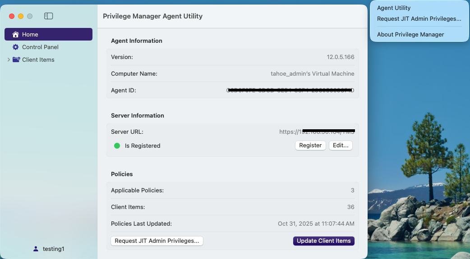Screen dimensions: 470x259
Task: Click the Policies Last Updated timestamp
Action: tap(316, 224)
